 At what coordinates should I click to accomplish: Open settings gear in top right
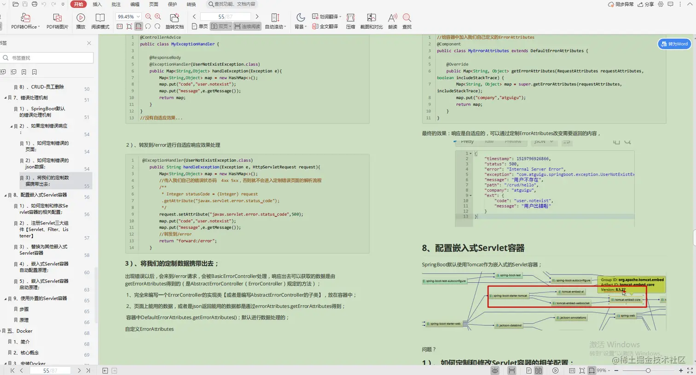(661, 4)
